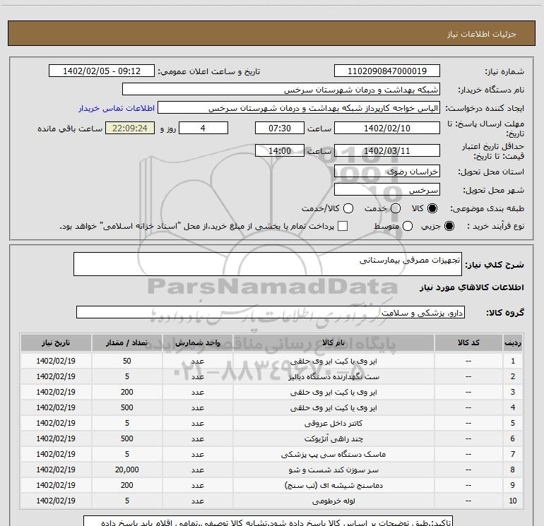Image resolution: width=544 pixels, height=526 pixels.
Task: Click the نام کالا column header
Action: pos(333,342)
